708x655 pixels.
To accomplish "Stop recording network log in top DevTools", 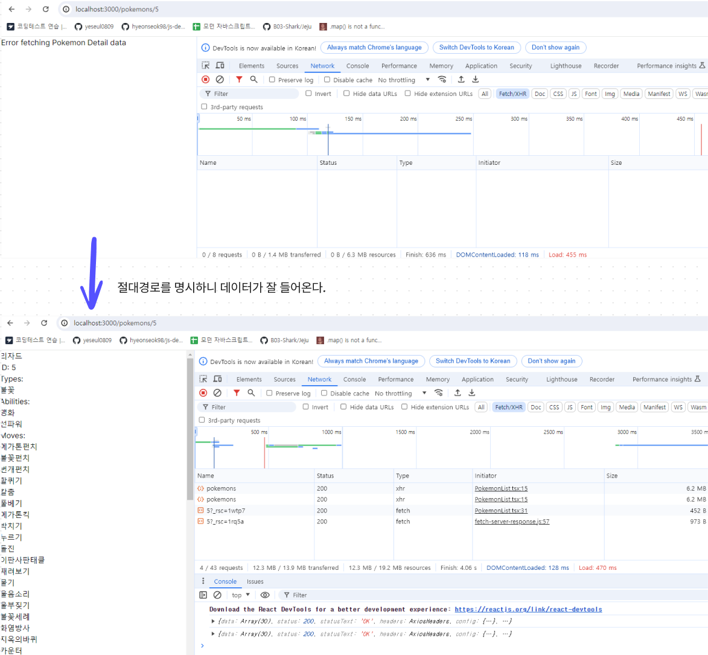I will pyautogui.click(x=205, y=80).
